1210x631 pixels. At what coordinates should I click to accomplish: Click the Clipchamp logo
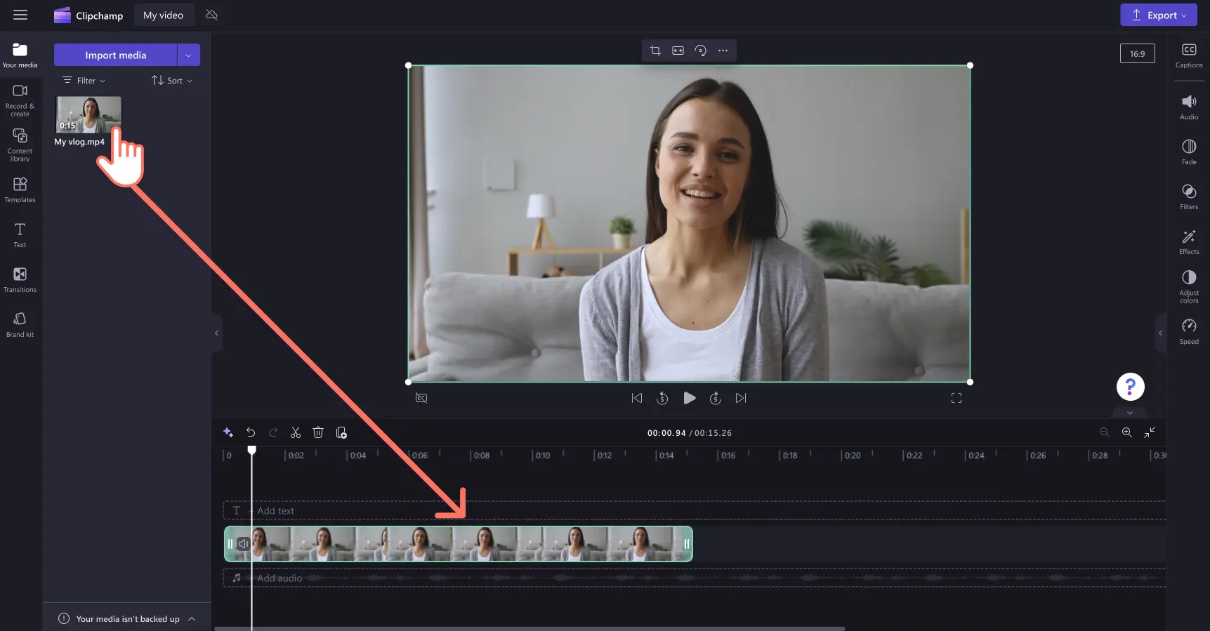(88, 15)
